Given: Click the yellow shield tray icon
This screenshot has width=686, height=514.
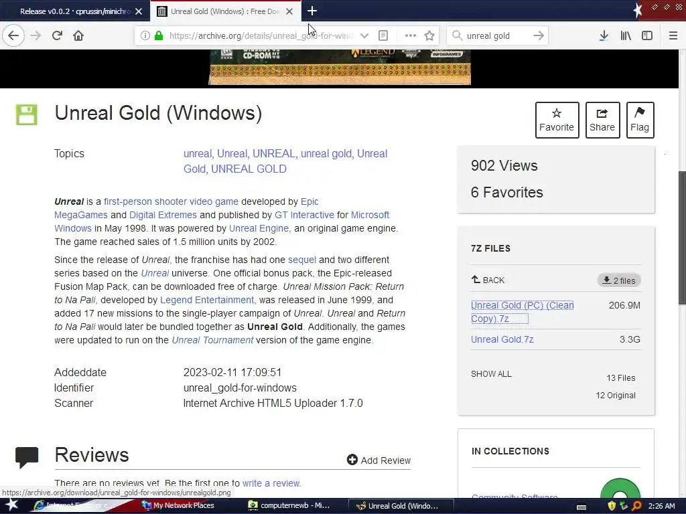Looking at the screenshot, I should pos(612,506).
